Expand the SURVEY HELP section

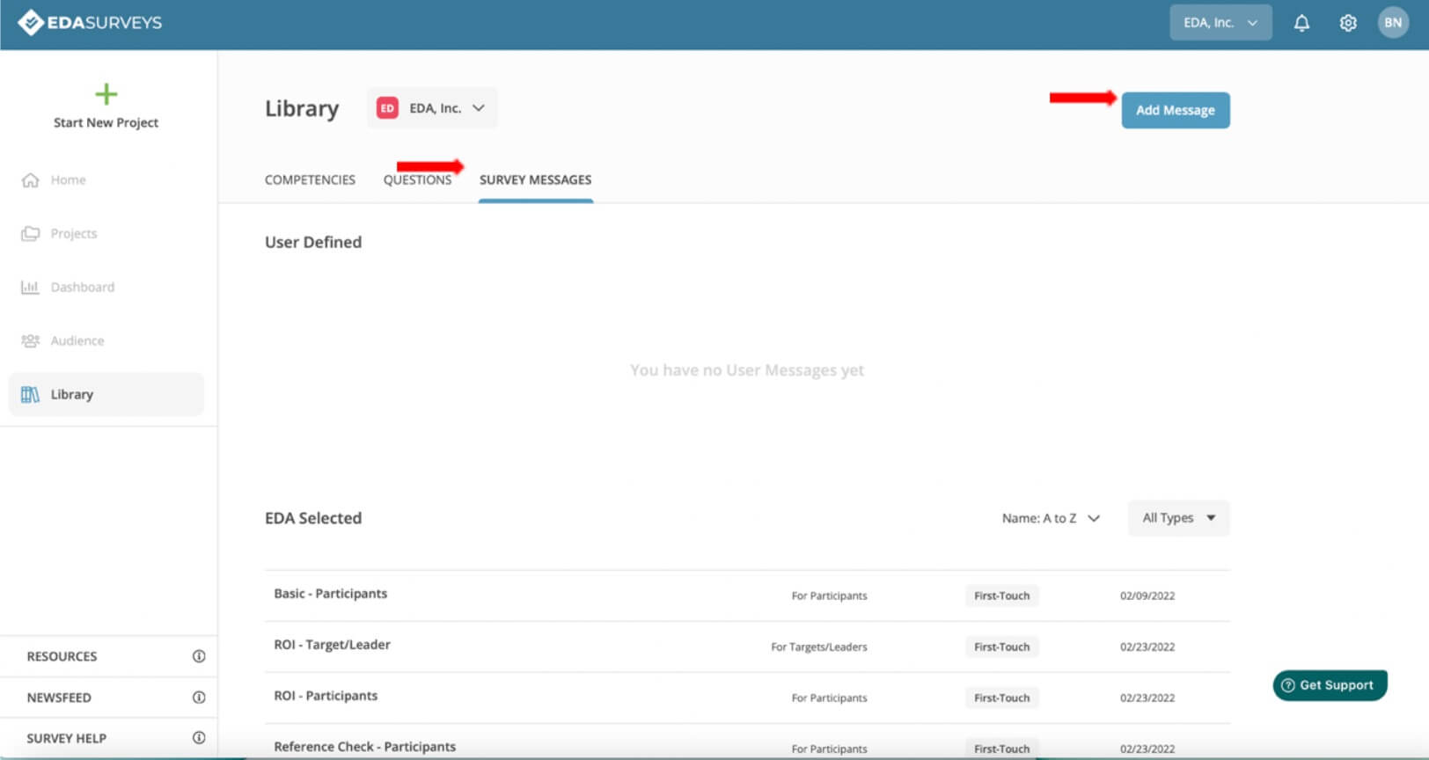click(x=109, y=738)
